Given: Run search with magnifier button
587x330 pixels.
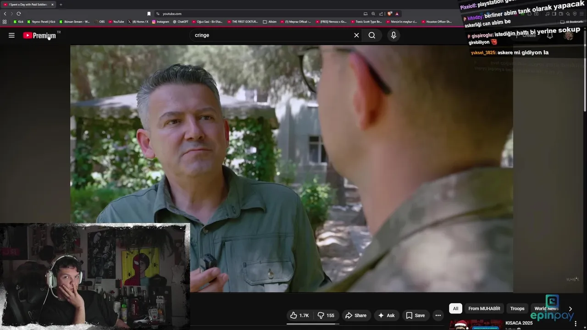Looking at the screenshot, I should point(372,35).
